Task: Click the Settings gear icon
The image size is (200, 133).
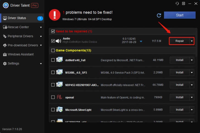Action: point(5,64)
